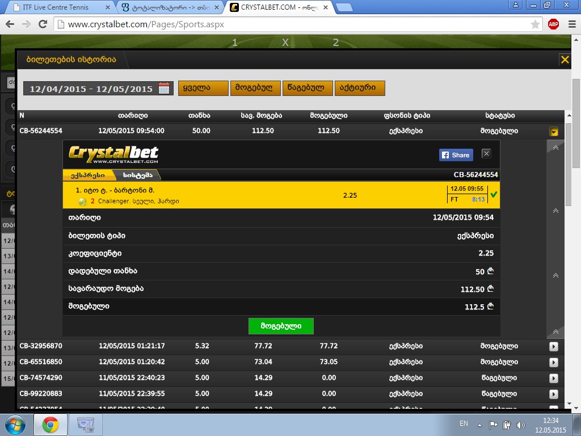
Task: Click the ticket list scrollbar up arrow
Action: point(569,116)
